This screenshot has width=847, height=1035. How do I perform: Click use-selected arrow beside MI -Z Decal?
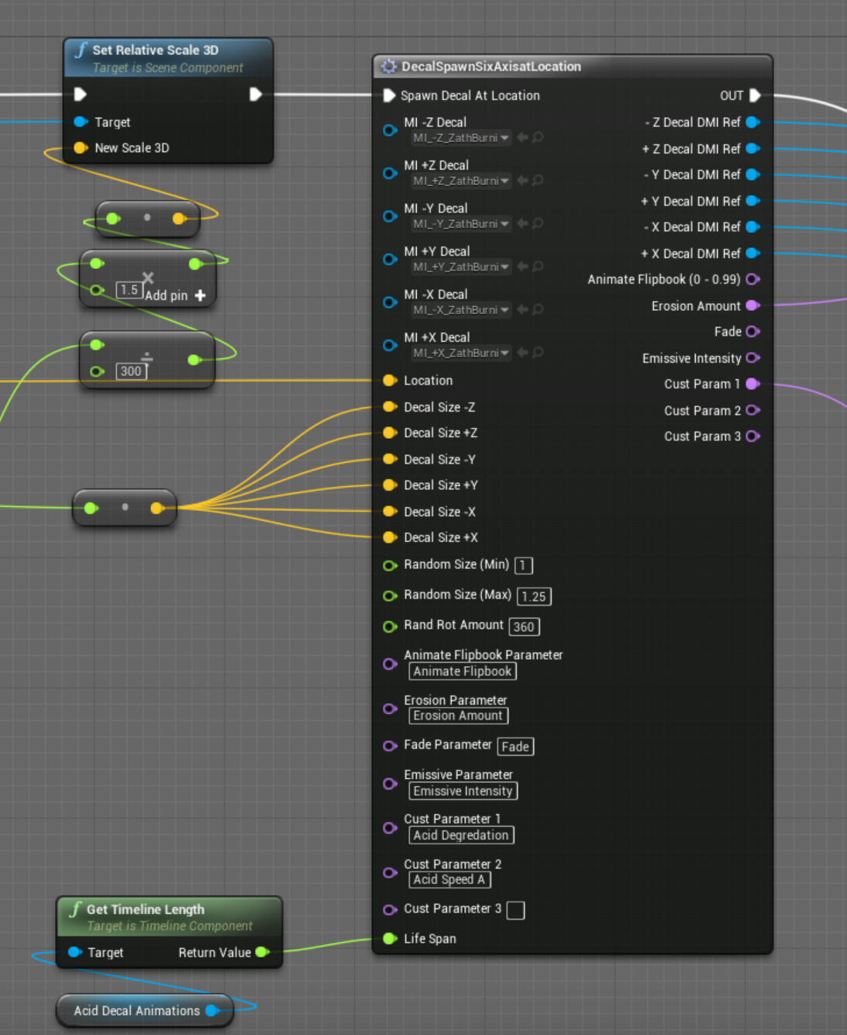523,138
